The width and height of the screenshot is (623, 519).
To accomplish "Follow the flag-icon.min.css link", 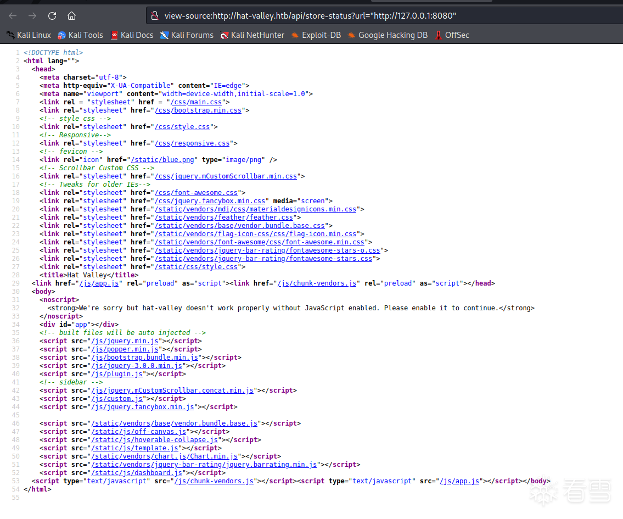I will 255,234.
